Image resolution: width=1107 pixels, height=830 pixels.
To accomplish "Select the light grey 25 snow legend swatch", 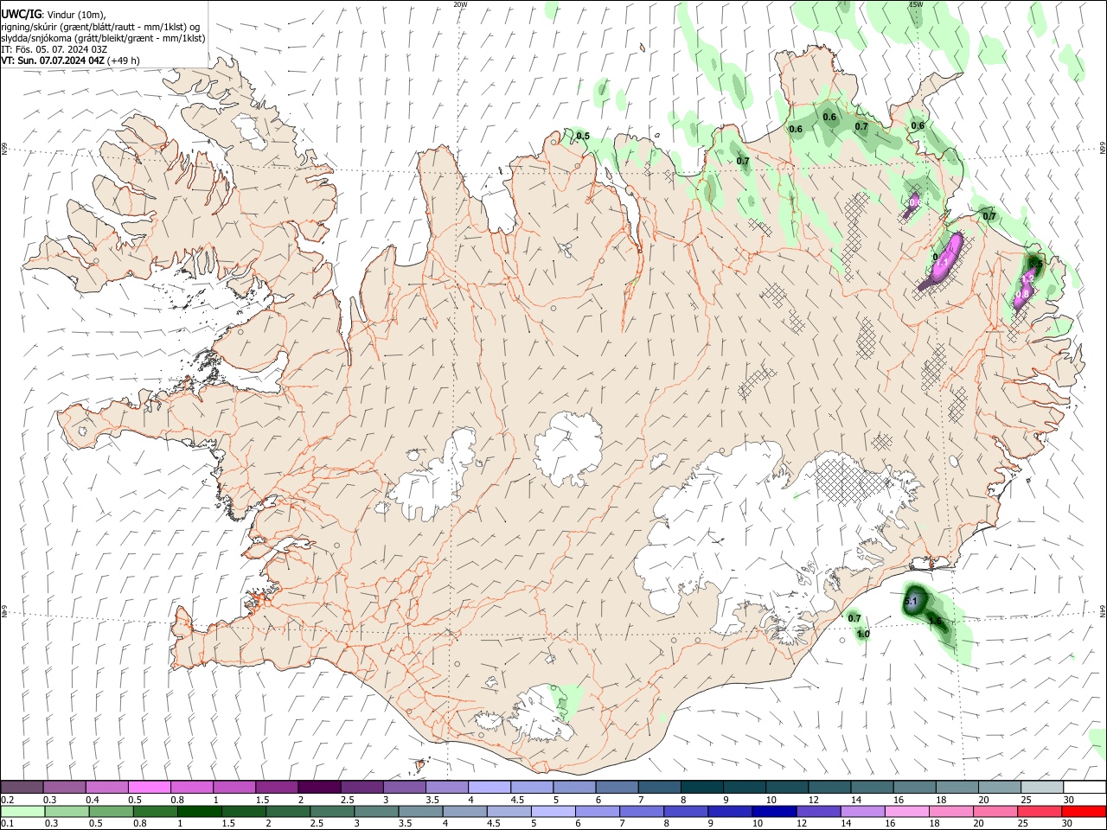I will tap(1042, 787).
